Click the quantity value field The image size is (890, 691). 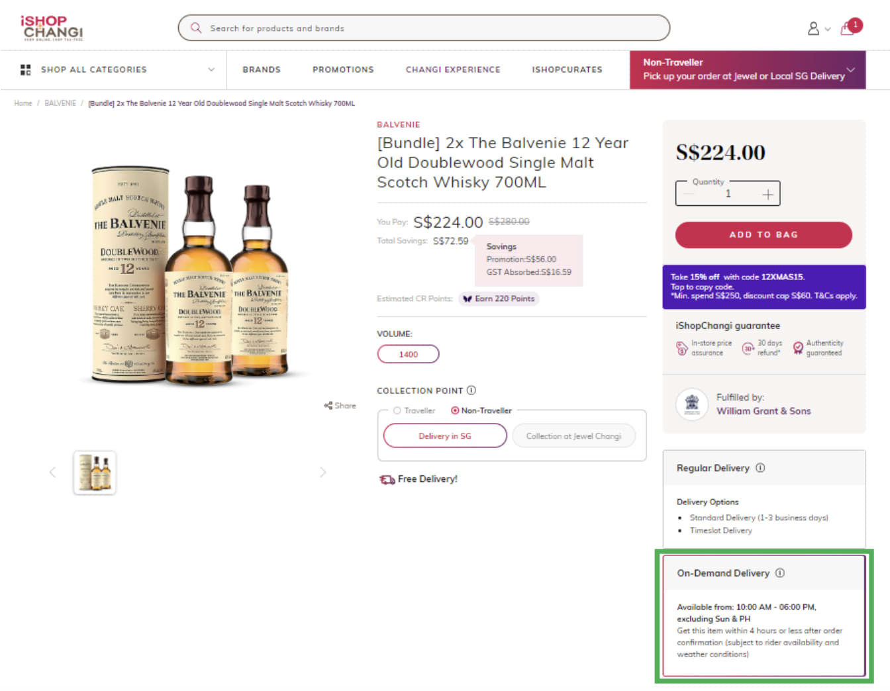point(728,194)
